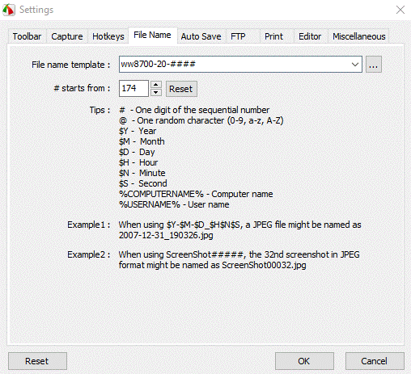This screenshot has width=411, height=374.
Task: Click the app icon in title bar
Action: coord(9,10)
